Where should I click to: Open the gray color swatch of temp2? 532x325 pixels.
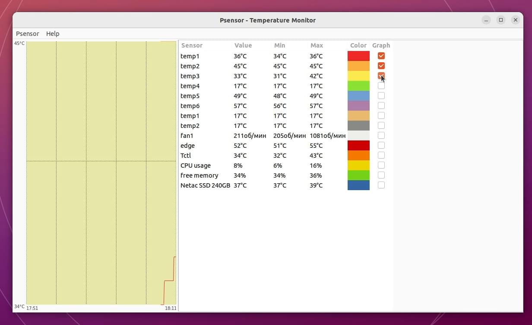pos(358,126)
